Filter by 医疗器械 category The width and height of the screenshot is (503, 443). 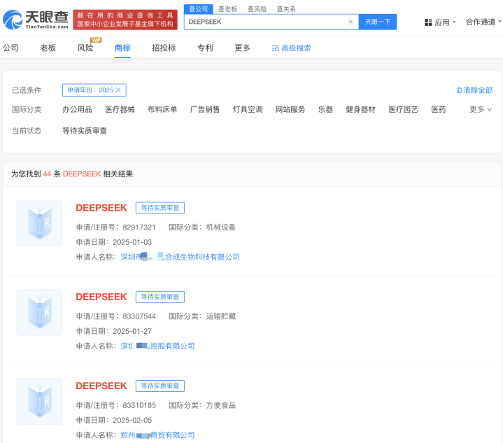tap(120, 110)
